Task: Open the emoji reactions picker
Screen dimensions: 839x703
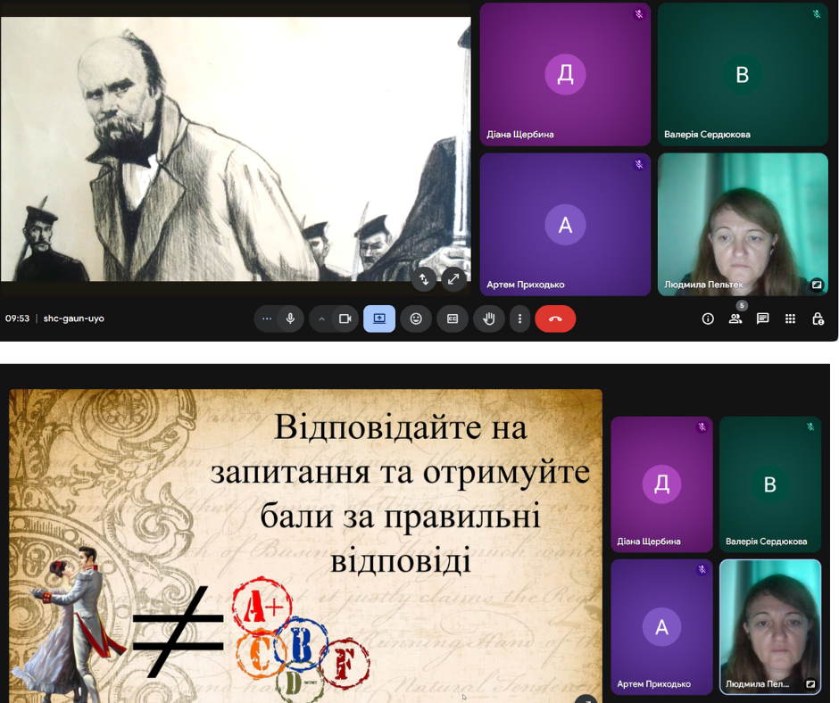Action: click(416, 318)
